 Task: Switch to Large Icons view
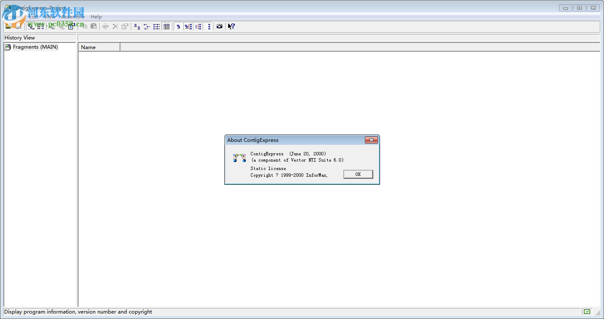click(137, 26)
